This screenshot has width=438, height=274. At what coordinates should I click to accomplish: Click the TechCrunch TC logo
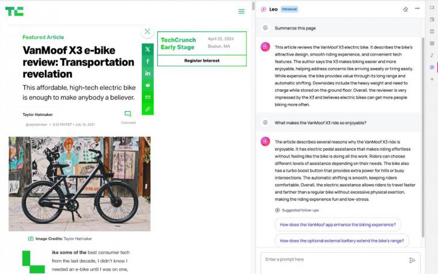pyautogui.click(x=14, y=12)
